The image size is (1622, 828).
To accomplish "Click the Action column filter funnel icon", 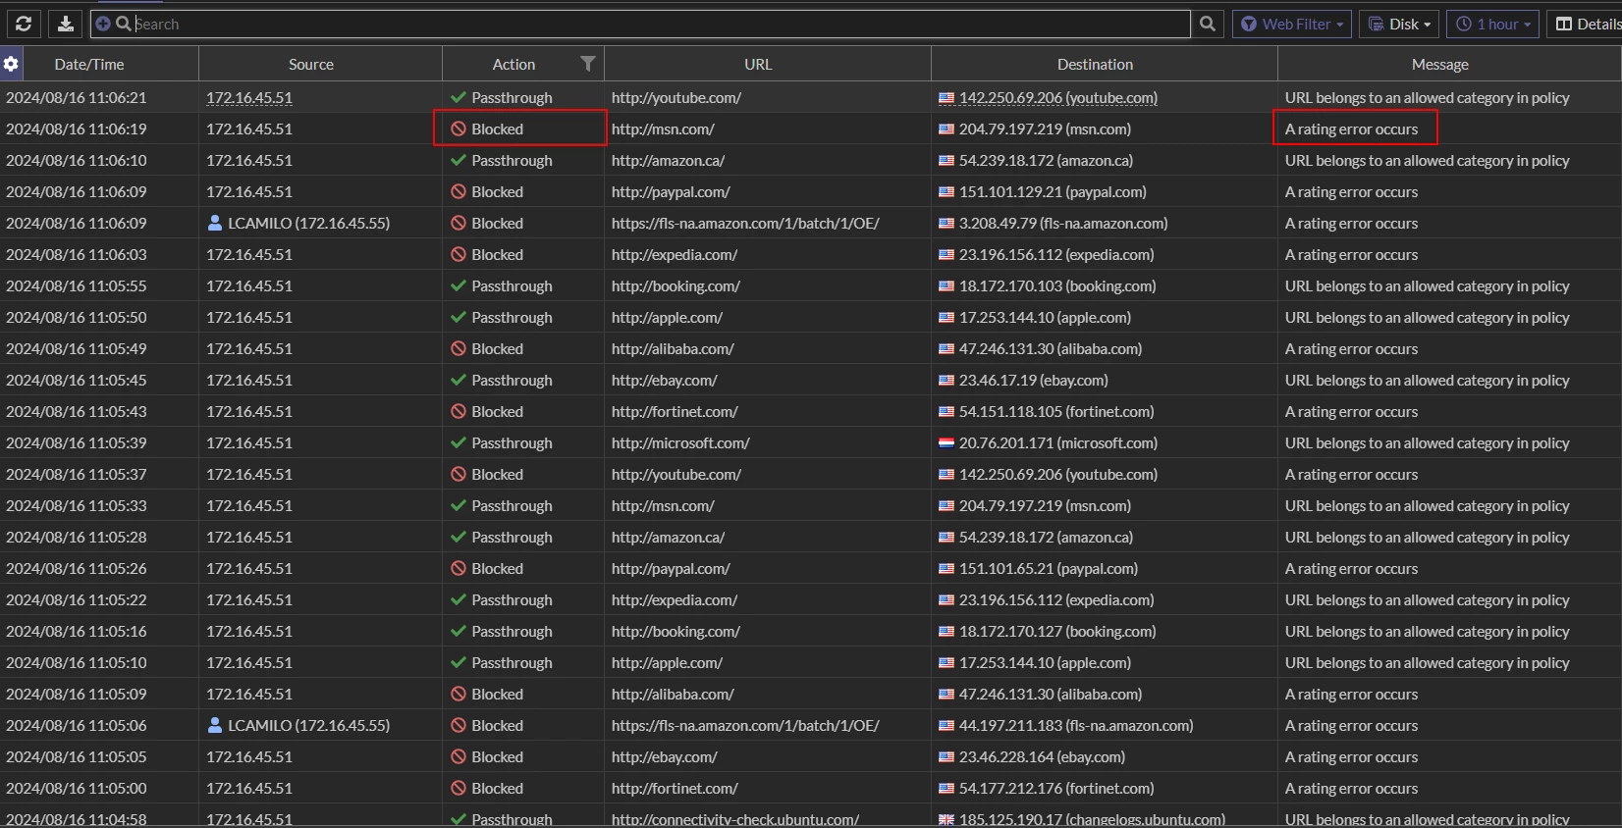I will pyautogui.click(x=587, y=64).
